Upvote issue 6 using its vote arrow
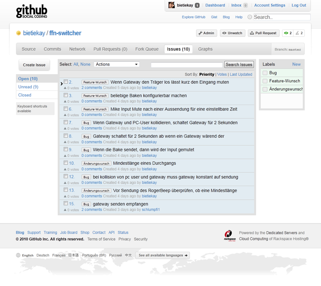The image size is (321, 286). [x=65, y=115]
